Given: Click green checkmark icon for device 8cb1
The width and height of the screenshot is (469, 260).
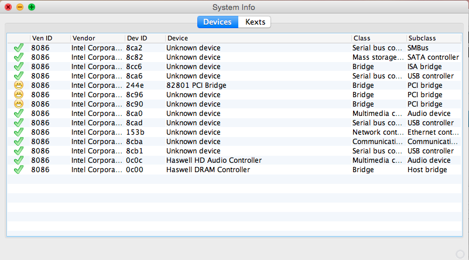Looking at the screenshot, I should tap(19, 151).
